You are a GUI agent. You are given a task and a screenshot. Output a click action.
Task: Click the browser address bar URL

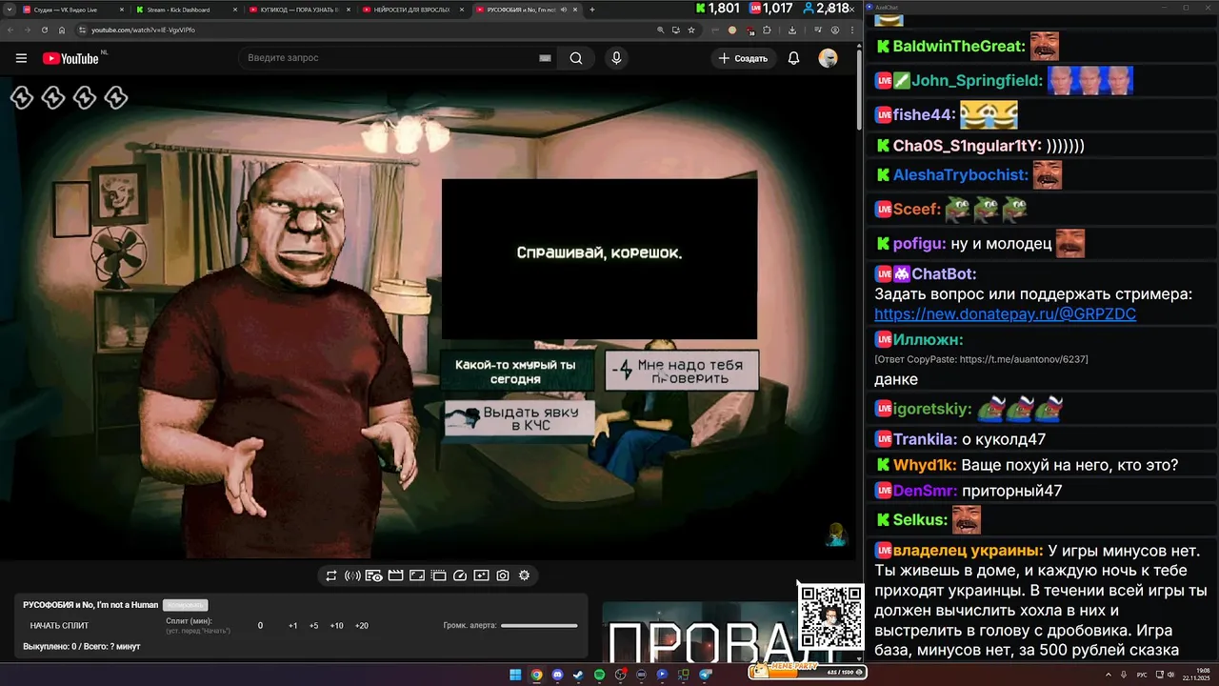pos(143,30)
